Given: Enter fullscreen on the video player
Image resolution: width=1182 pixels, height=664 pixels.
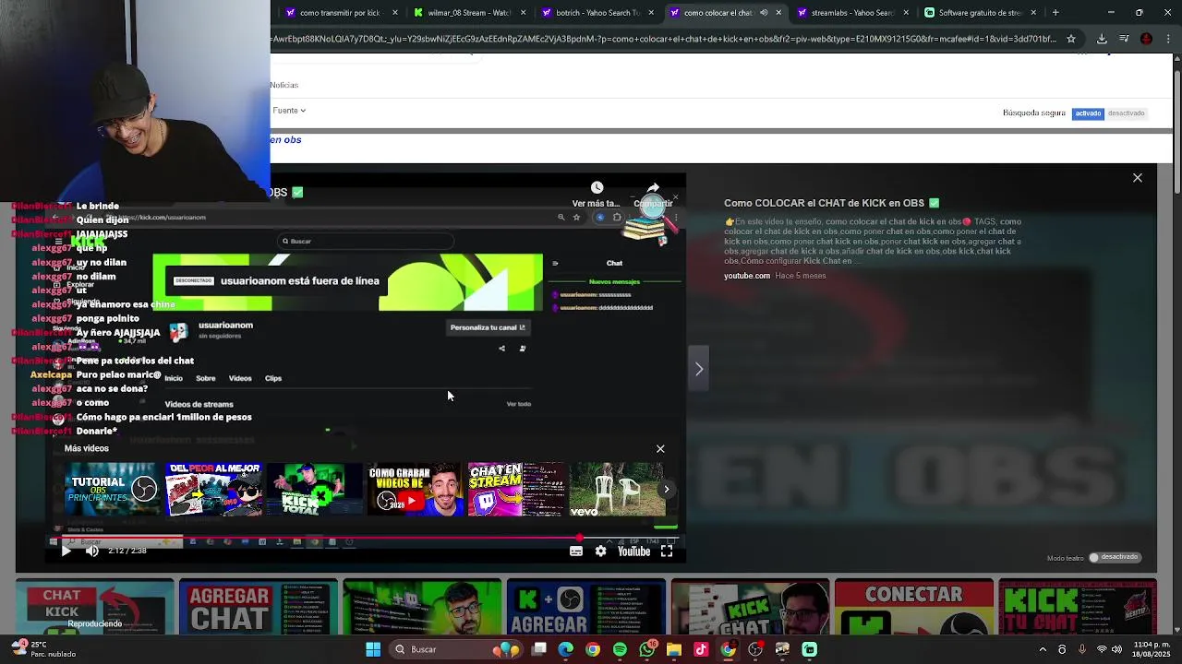Looking at the screenshot, I should click(x=667, y=551).
